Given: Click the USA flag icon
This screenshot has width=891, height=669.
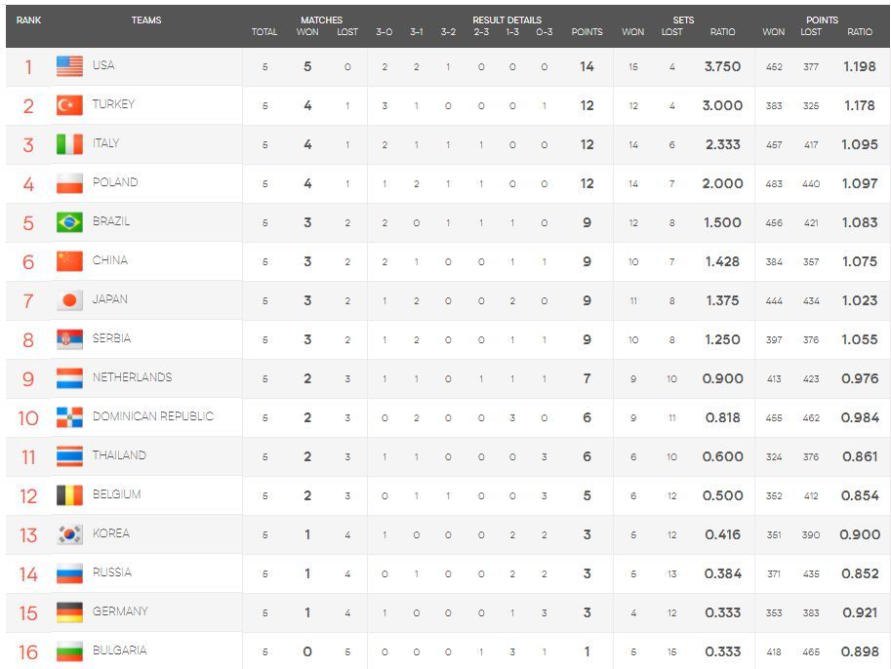Looking at the screenshot, I should click(69, 66).
